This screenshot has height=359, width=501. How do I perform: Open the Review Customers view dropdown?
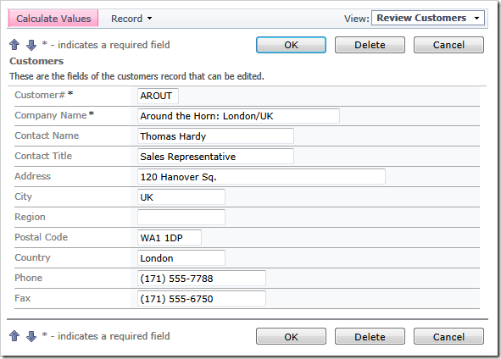pos(428,18)
